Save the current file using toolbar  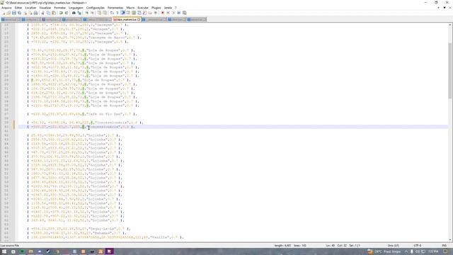point(14,13)
